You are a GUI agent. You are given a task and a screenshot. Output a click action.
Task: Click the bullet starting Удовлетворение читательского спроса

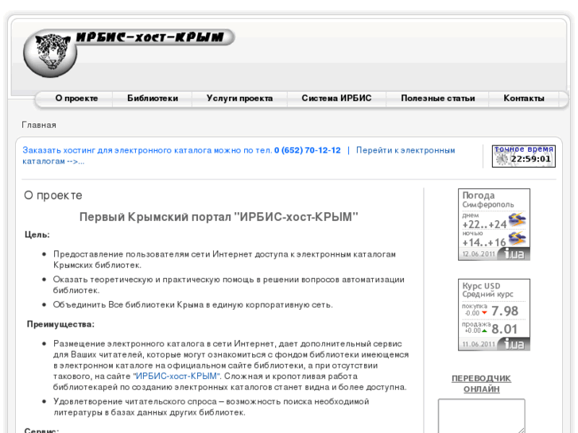[211, 407]
